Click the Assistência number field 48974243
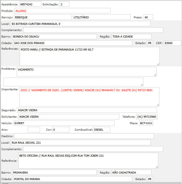The height and width of the screenshot is (184, 182). click(30, 4)
